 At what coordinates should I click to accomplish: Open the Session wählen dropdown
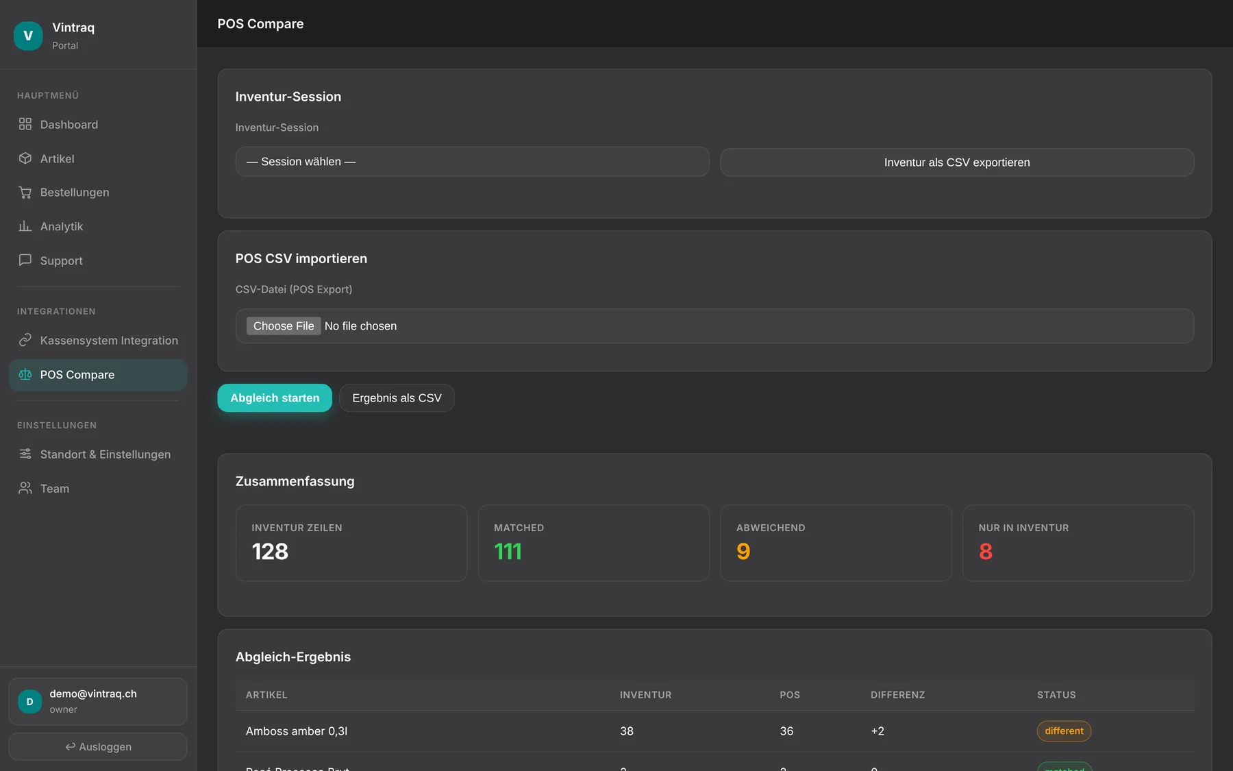point(472,162)
